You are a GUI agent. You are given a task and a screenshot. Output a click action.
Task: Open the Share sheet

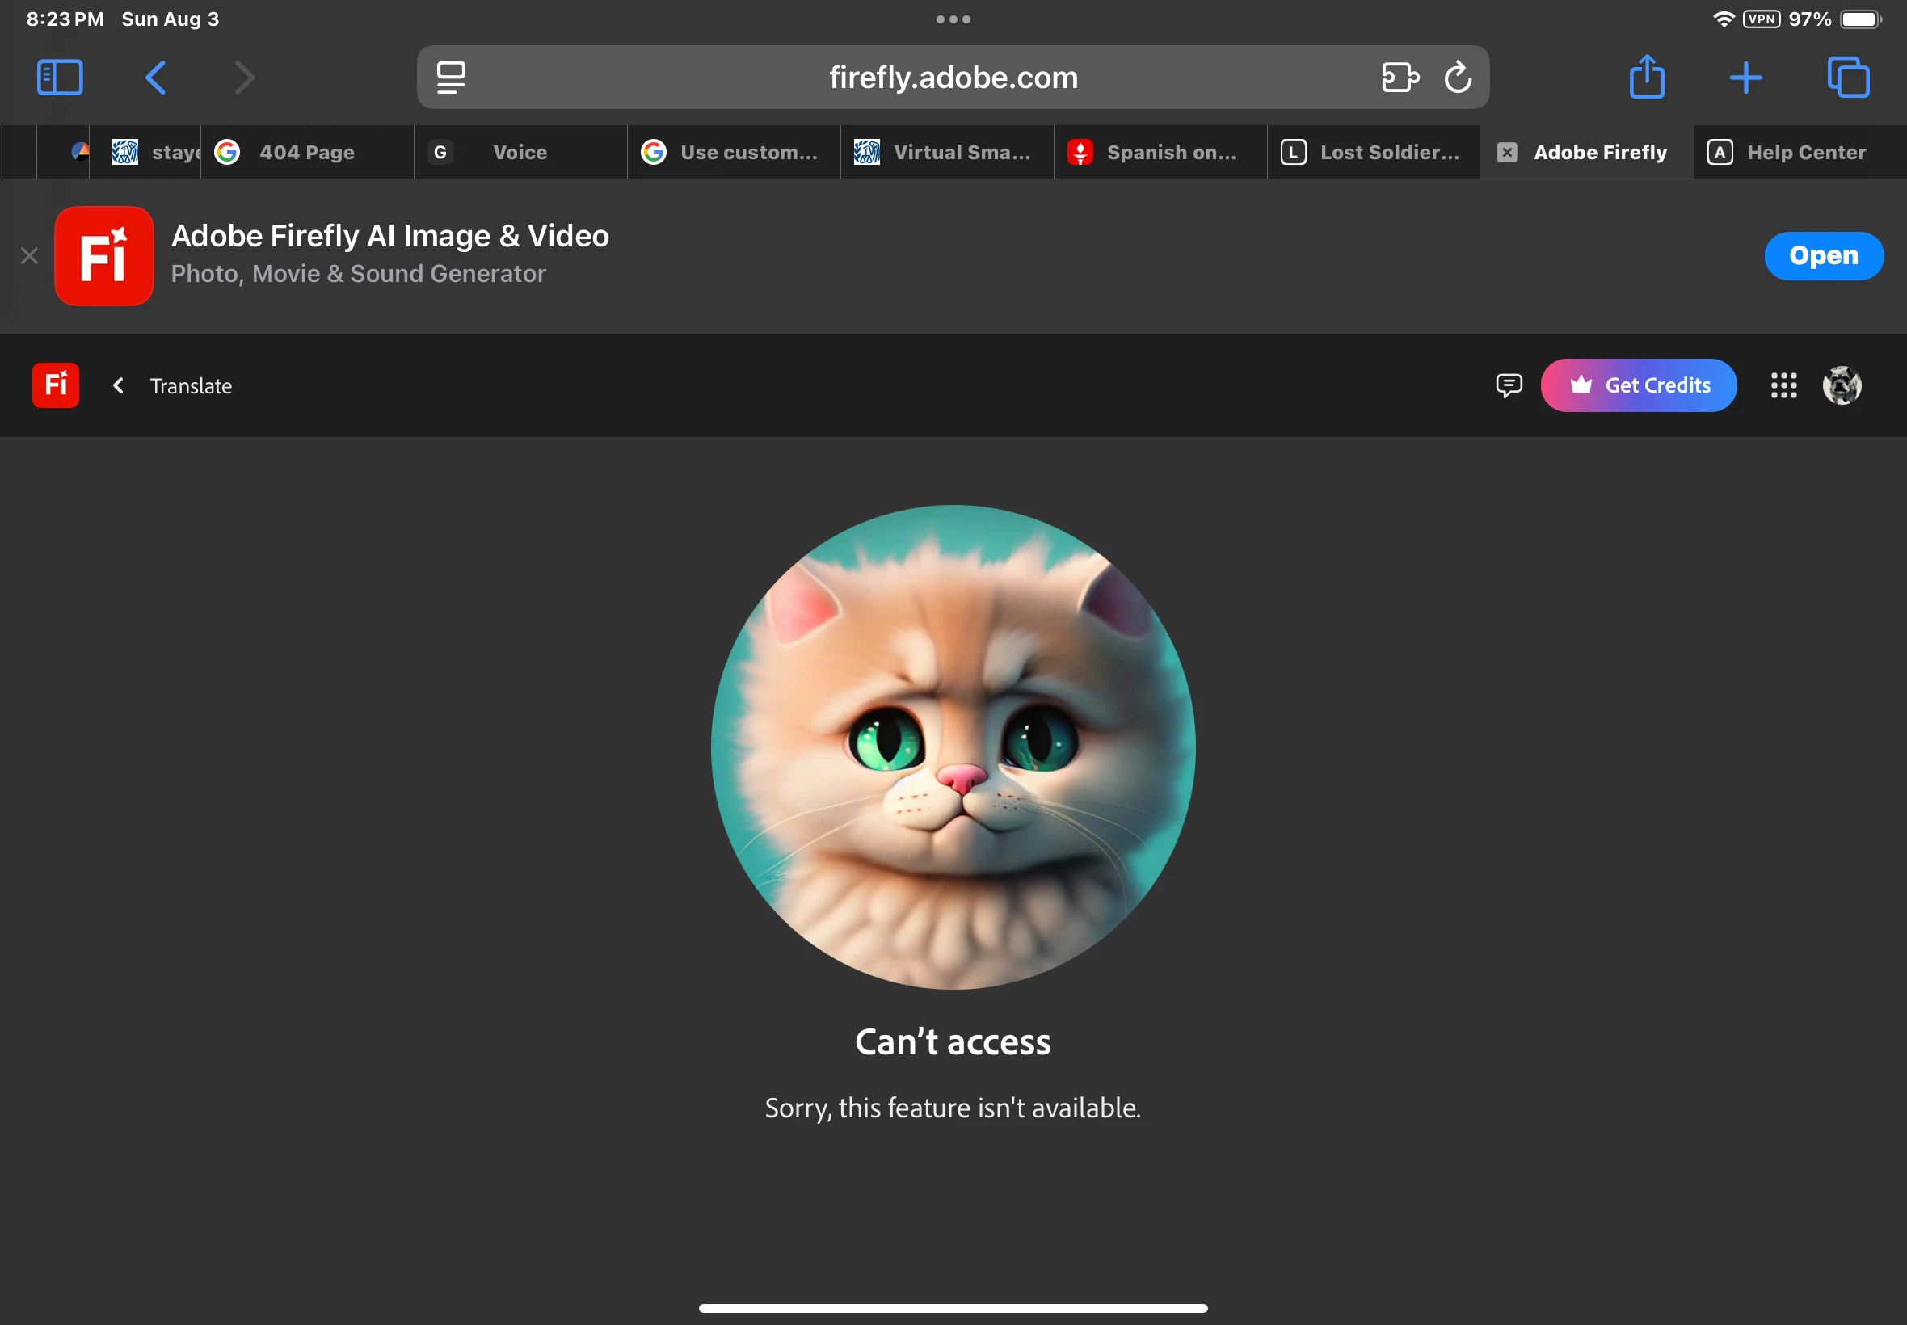[x=1646, y=78]
